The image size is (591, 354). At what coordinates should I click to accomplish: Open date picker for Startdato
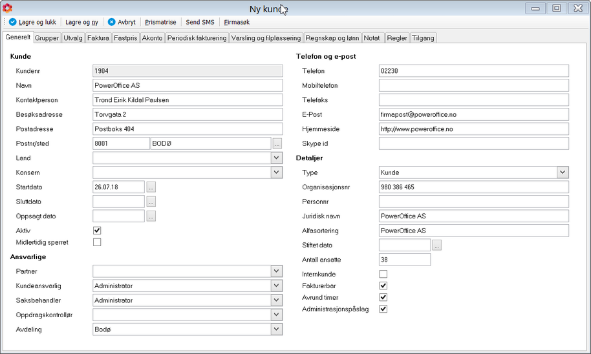pos(151,187)
